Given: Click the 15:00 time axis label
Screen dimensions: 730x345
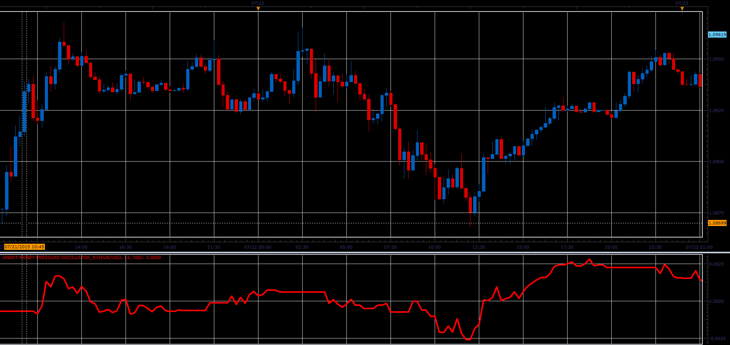Looking at the screenshot, I should pyautogui.click(x=523, y=247).
